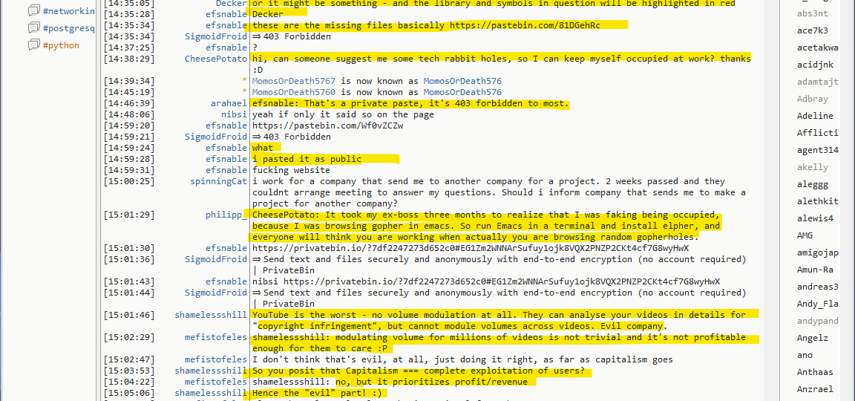This screenshot has width=855, height=401.
Task: Click CheesePotato's nickname in the chat
Action: point(215,59)
